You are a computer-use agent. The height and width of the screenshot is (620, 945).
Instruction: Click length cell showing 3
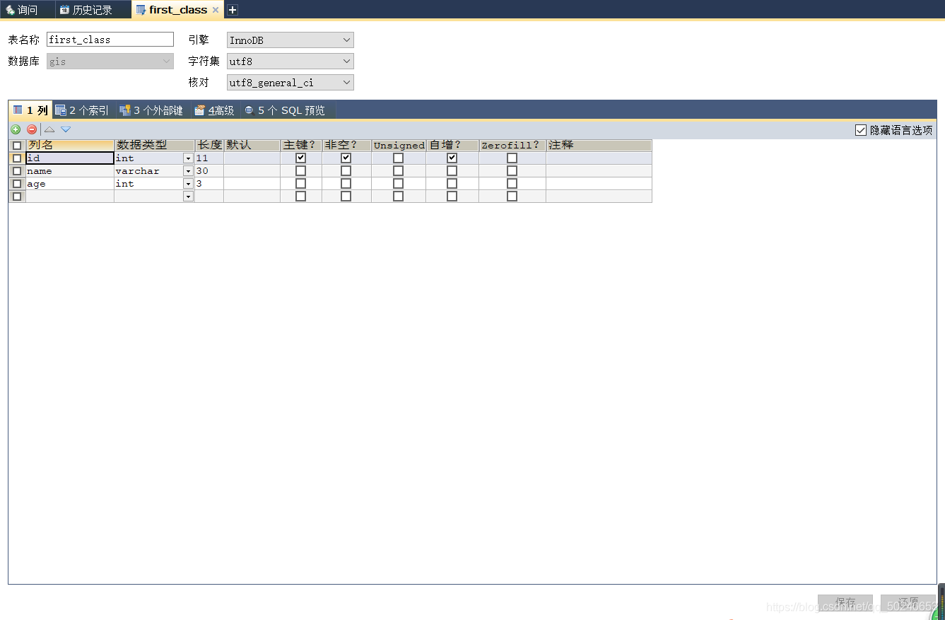point(209,184)
